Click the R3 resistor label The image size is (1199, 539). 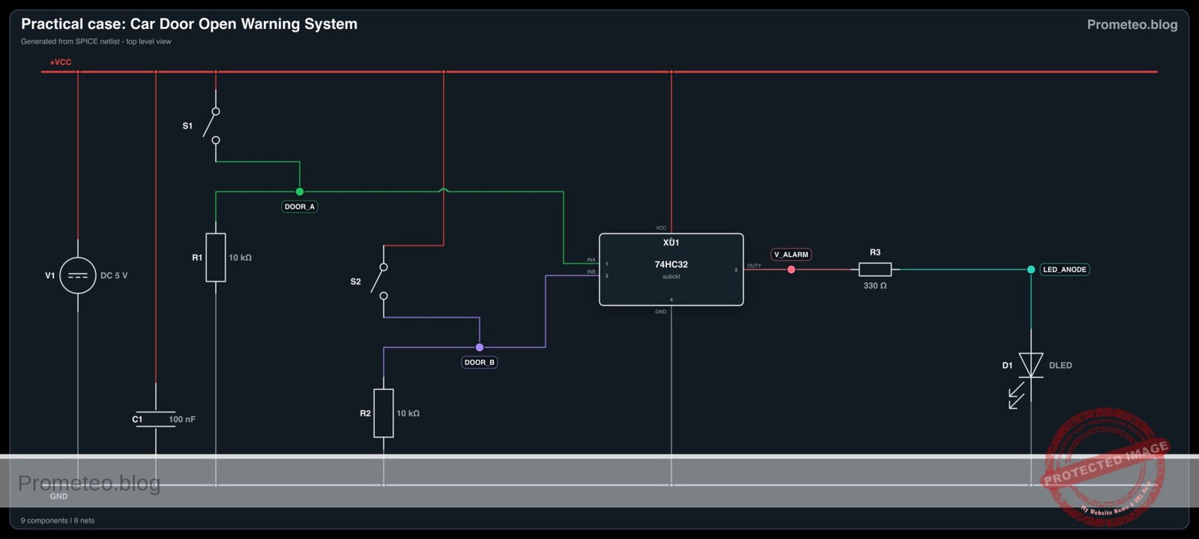[x=875, y=252]
